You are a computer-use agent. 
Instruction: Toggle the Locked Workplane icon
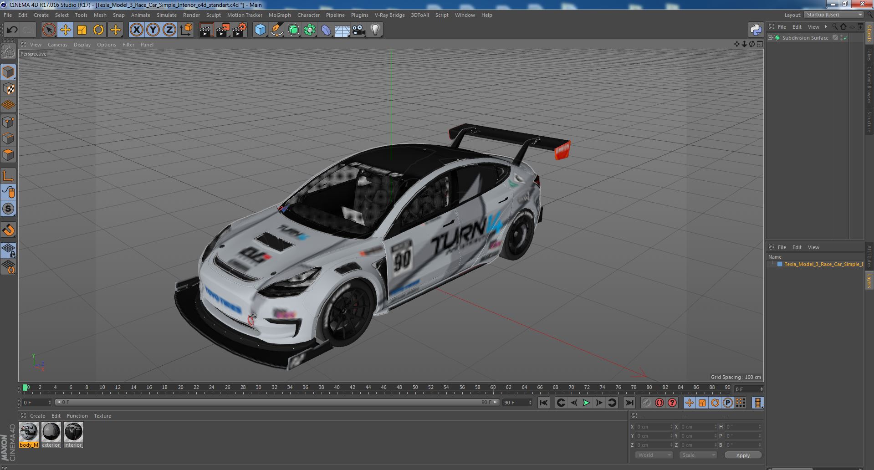(8, 250)
